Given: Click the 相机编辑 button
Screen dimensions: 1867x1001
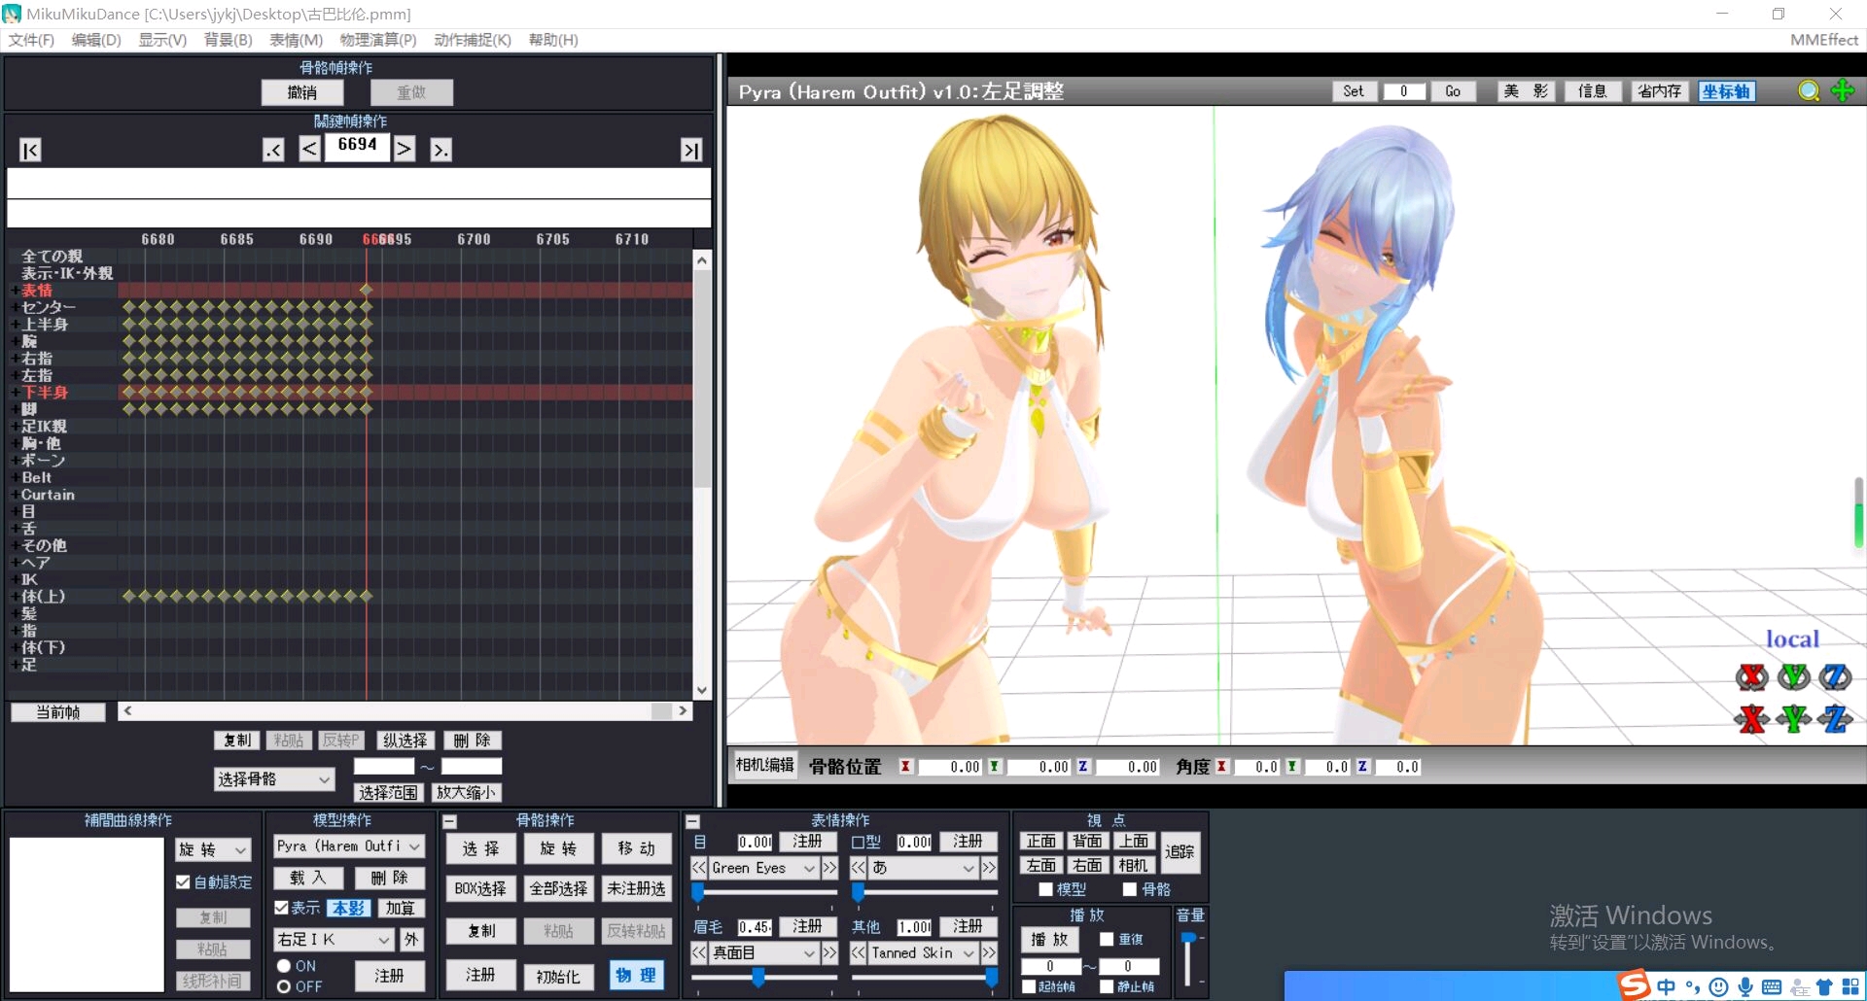Looking at the screenshot, I should click(764, 766).
